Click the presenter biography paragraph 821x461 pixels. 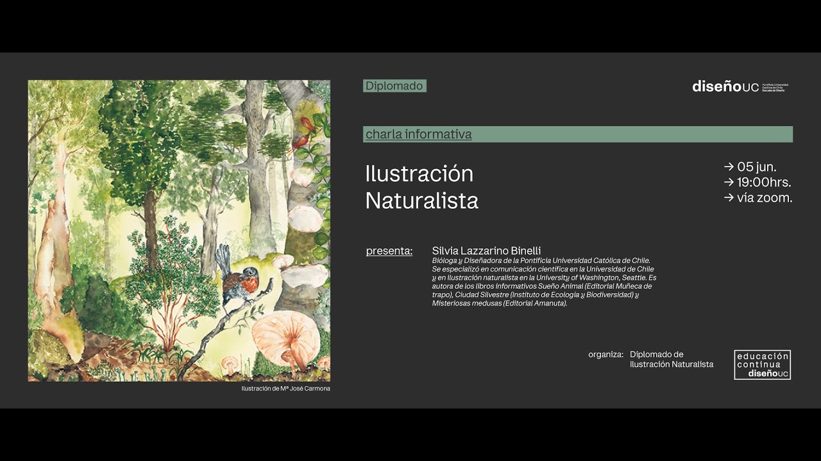(x=545, y=282)
